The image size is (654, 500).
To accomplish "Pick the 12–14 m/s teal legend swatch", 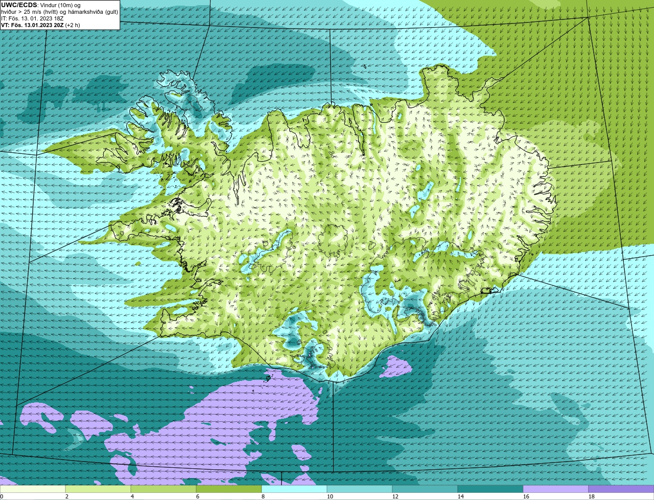I will tap(425, 489).
